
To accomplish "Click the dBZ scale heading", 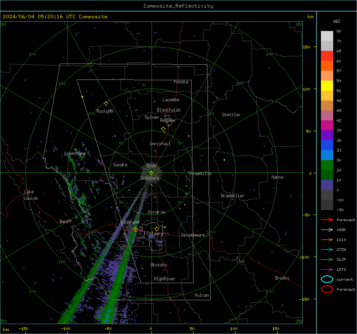I will click(336, 21).
